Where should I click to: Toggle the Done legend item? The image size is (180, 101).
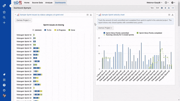(x=72, y=30)
